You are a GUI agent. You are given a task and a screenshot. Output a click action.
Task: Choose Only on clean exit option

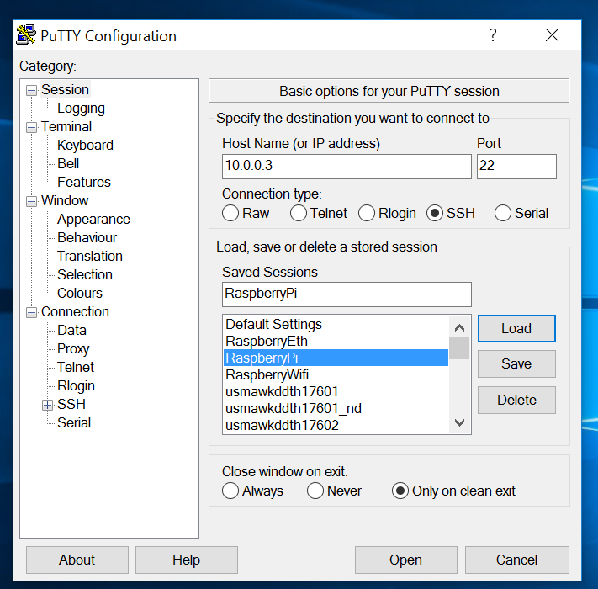[400, 491]
